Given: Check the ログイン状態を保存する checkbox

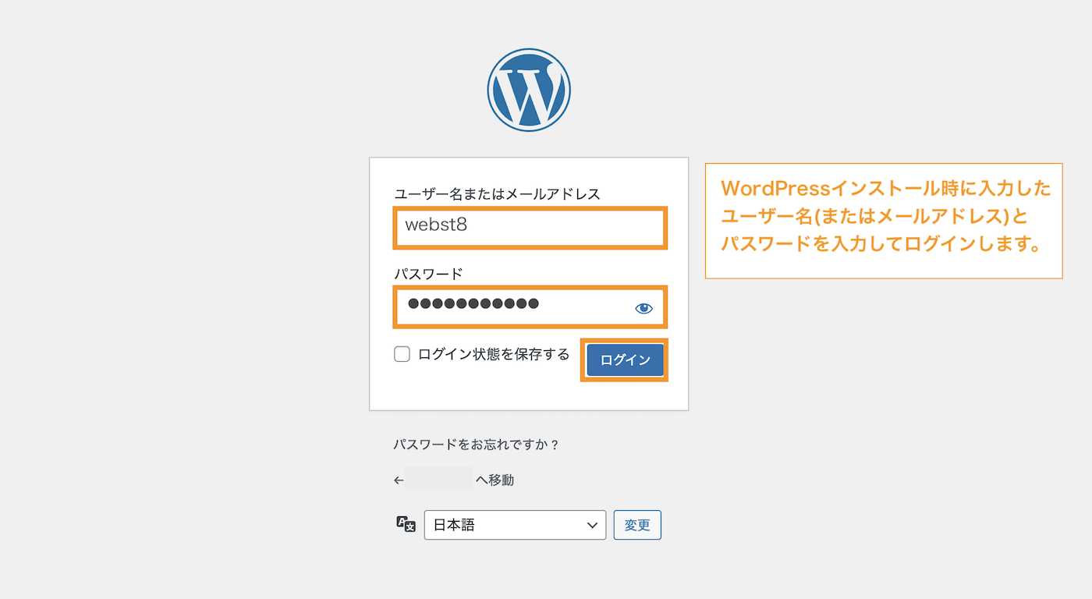Looking at the screenshot, I should click(402, 354).
